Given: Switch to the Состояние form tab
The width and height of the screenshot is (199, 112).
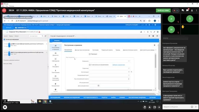Looking at the screenshot, I should click(95, 50).
